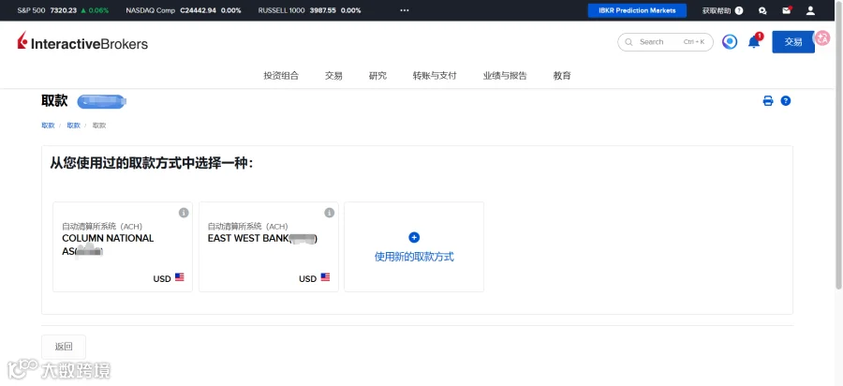Open the 交易 navigation menu
843x386 pixels.
point(333,76)
